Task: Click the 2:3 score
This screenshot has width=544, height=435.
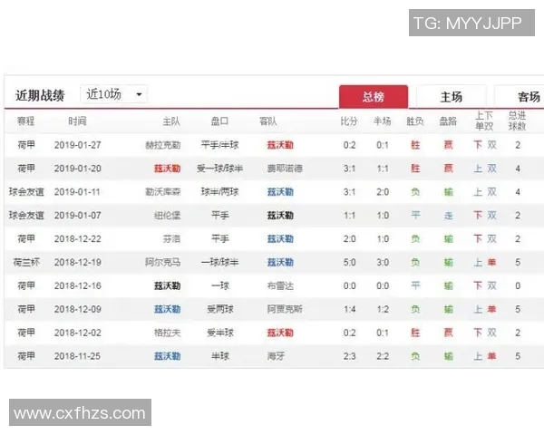Action: 349,356
